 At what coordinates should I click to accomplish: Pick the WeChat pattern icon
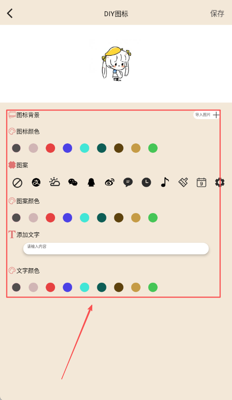(x=73, y=182)
